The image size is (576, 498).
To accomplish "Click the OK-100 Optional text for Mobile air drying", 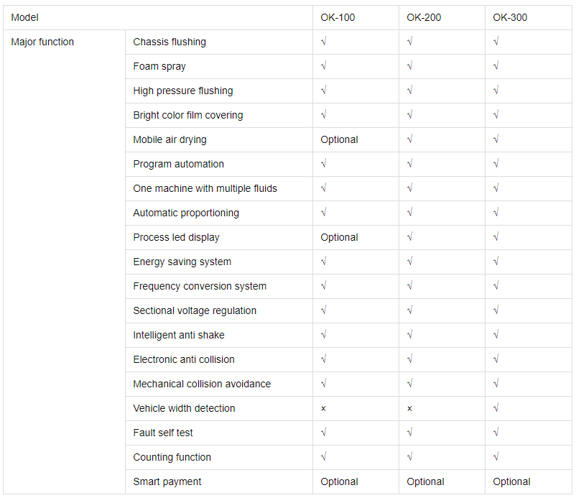I will (x=339, y=139).
